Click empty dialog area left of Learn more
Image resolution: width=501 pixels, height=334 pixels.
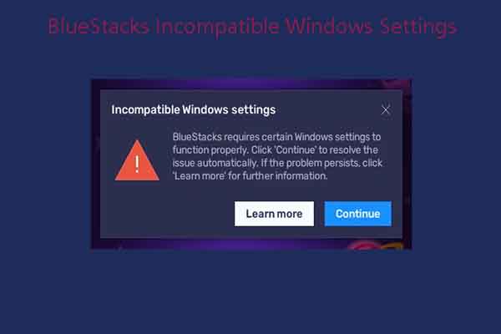(167, 214)
